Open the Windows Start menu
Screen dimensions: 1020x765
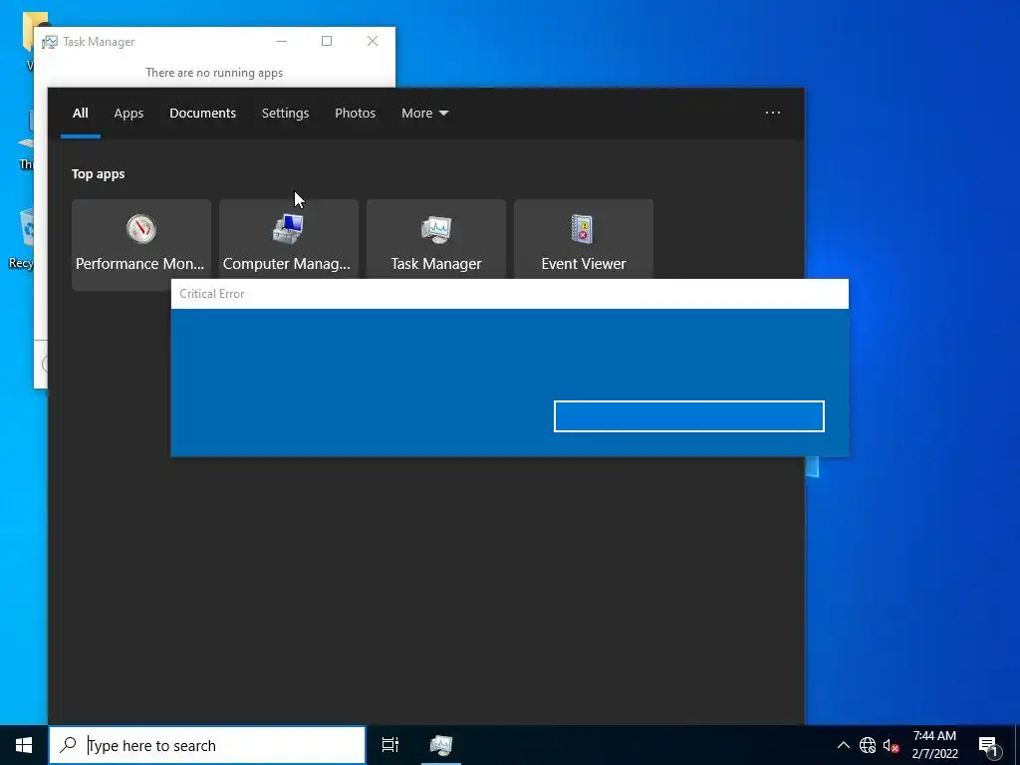click(24, 745)
